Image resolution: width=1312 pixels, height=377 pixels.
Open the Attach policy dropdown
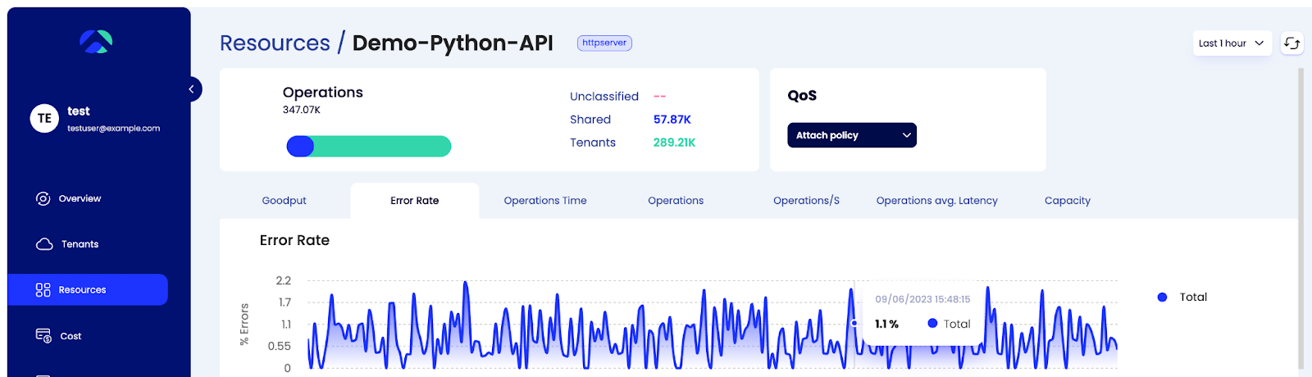click(x=852, y=135)
